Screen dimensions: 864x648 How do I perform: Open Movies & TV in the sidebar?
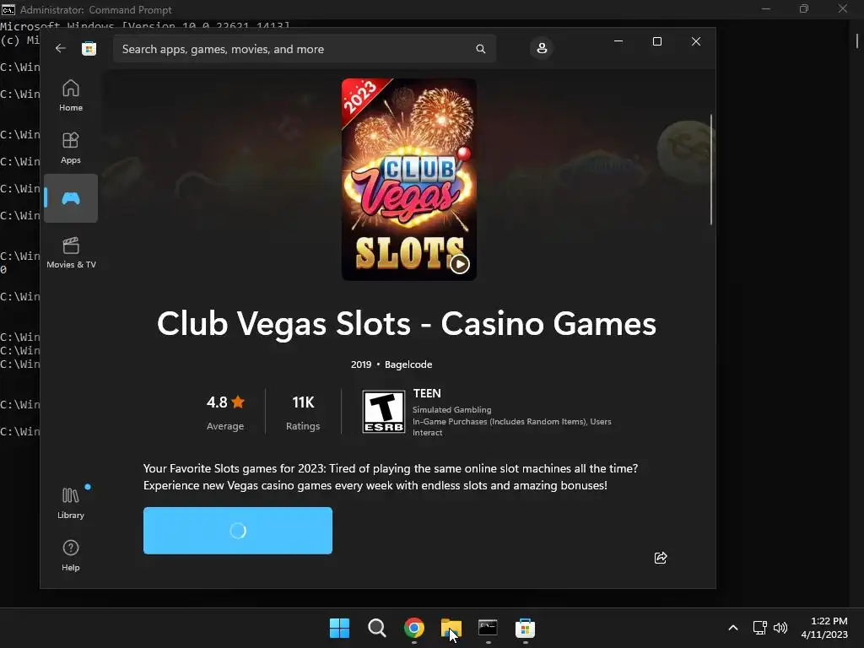(71, 253)
